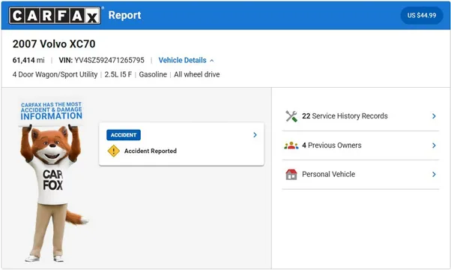Click the All wheel drive text

pos(197,74)
